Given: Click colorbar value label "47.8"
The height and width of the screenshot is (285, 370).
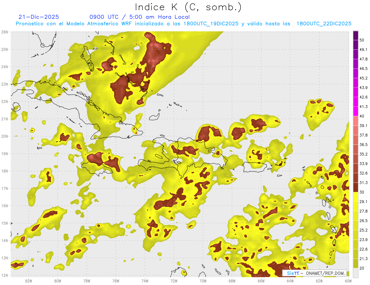Looking at the screenshot, I should (x=364, y=59).
